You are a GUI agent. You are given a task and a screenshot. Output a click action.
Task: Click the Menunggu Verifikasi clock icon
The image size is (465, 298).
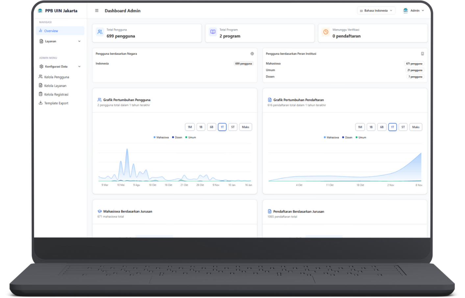point(326,32)
